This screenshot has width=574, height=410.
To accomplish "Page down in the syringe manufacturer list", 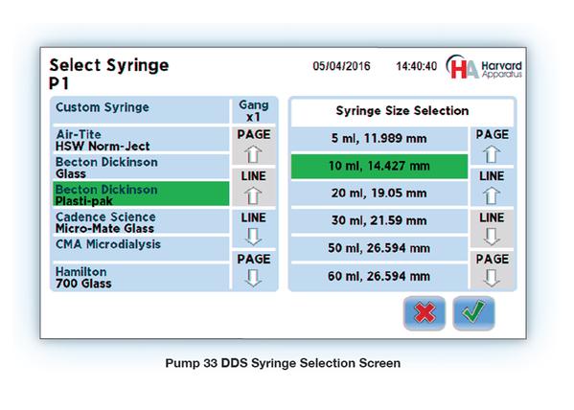I will coord(254,270).
